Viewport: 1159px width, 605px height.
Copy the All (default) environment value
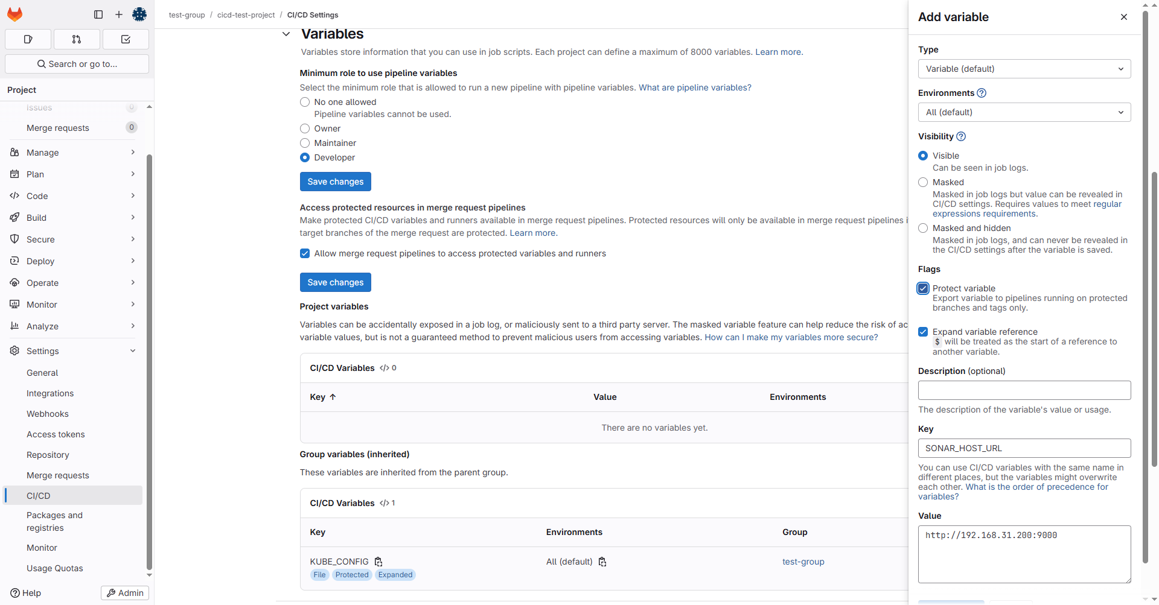coord(602,562)
